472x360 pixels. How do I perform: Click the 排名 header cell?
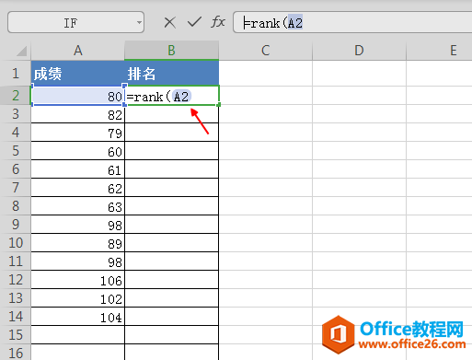pyautogui.click(x=172, y=74)
